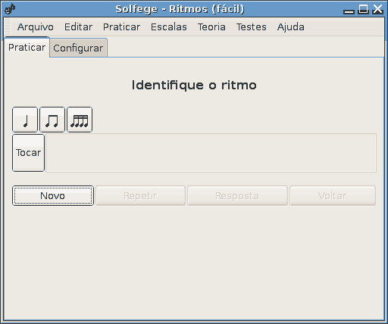Switch to the Configurar tab
The image size is (388, 324).
click(x=78, y=48)
